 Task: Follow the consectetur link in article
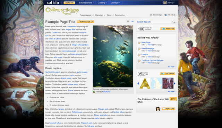pos(72,26)
